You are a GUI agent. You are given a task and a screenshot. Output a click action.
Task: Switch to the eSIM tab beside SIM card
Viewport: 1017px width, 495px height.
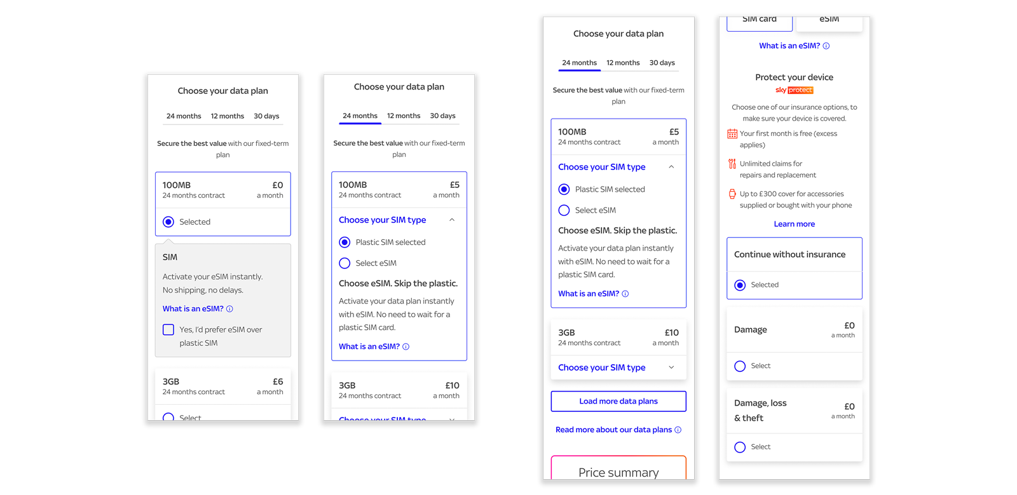[x=829, y=20]
